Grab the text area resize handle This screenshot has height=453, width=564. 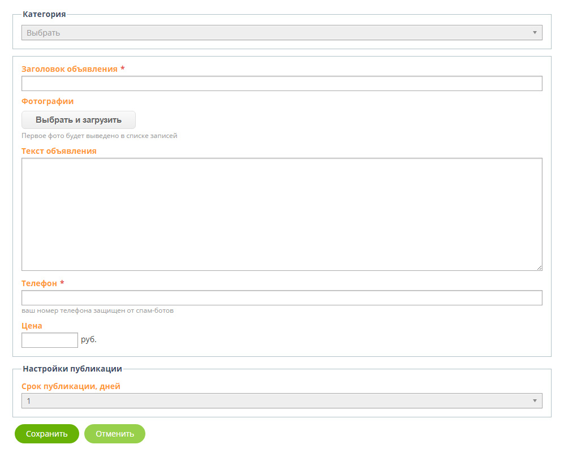coord(539,268)
